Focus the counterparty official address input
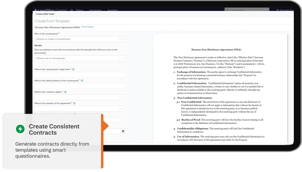This screenshot has height=172, width=302. [x=80, y=86]
